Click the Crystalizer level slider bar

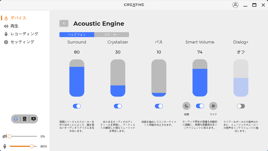[118, 78]
